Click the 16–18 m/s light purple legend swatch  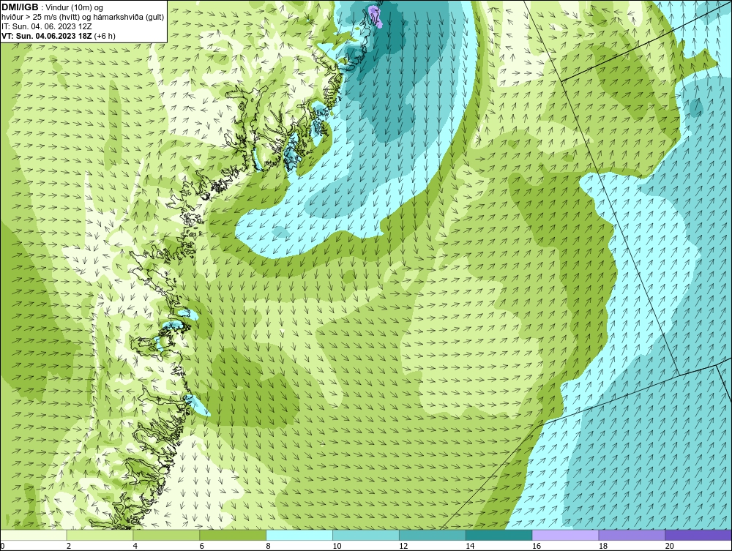click(565, 535)
